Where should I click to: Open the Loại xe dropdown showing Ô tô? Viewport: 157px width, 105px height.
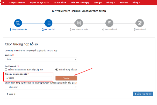coord(41,59)
